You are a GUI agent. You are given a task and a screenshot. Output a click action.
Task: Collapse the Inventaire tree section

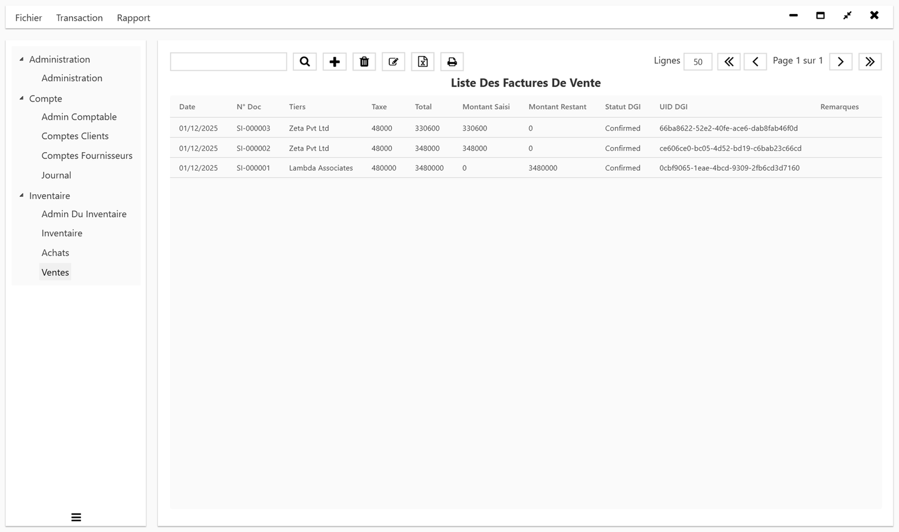(21, 195)
